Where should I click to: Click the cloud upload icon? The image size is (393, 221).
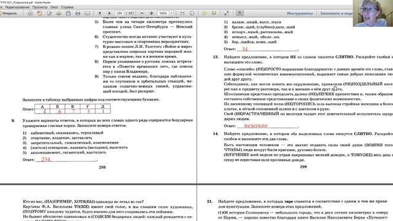pos(59,14)
